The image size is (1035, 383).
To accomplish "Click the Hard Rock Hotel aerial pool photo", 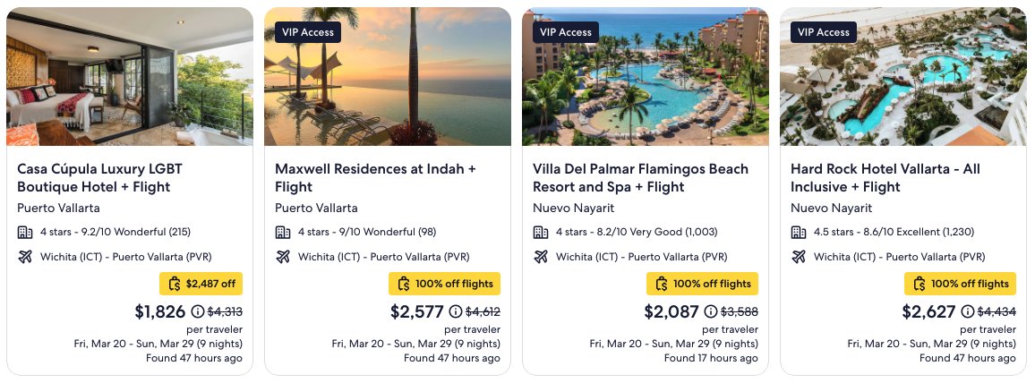I will point(903,76).
